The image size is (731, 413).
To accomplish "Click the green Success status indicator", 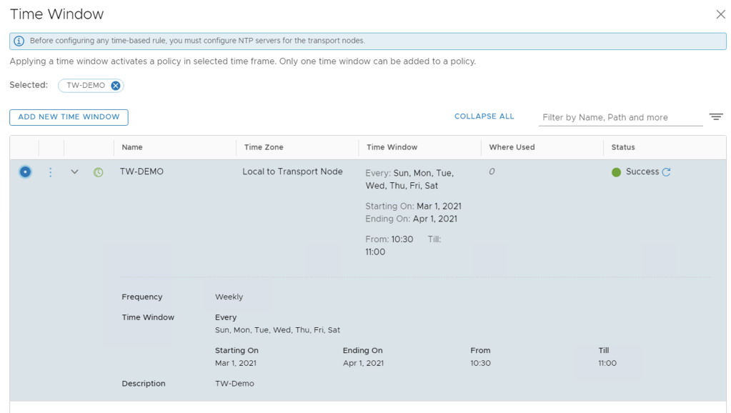I will tap(616, 172).
